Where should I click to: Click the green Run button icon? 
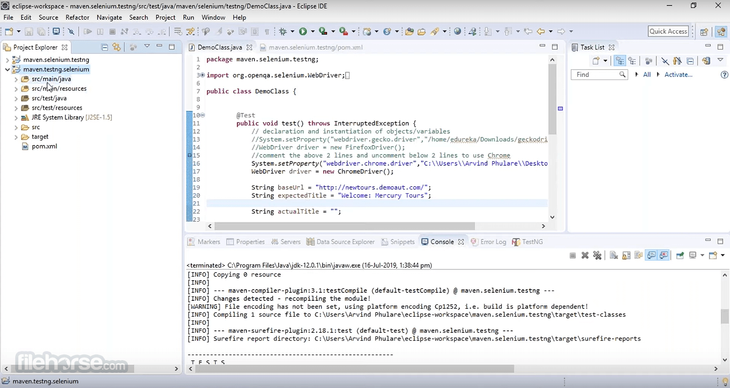pyautogui.click(x=303, y=31)
